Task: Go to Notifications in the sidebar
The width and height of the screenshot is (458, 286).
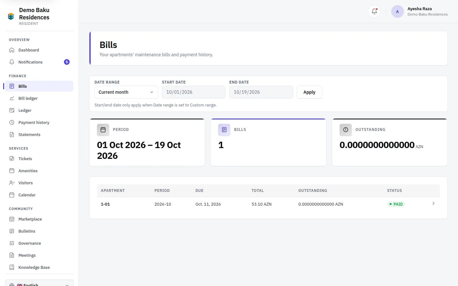Action: 39,62
